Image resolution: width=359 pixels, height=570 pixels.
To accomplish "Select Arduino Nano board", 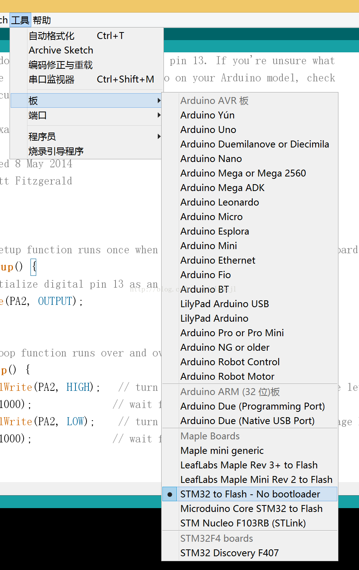I will [250, 159].
